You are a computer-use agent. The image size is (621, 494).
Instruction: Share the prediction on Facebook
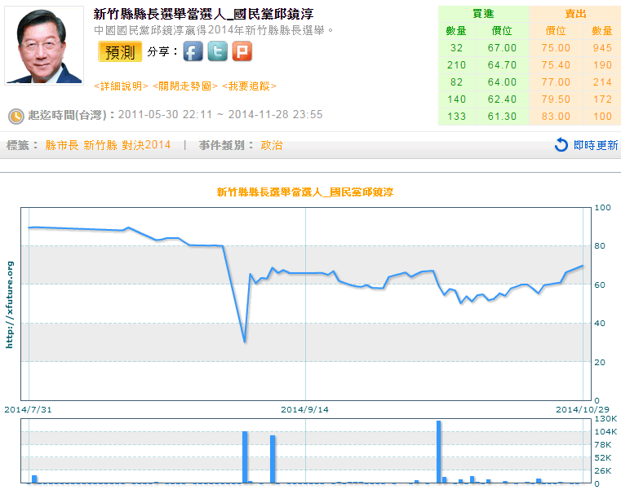click(x=193, y=51)
